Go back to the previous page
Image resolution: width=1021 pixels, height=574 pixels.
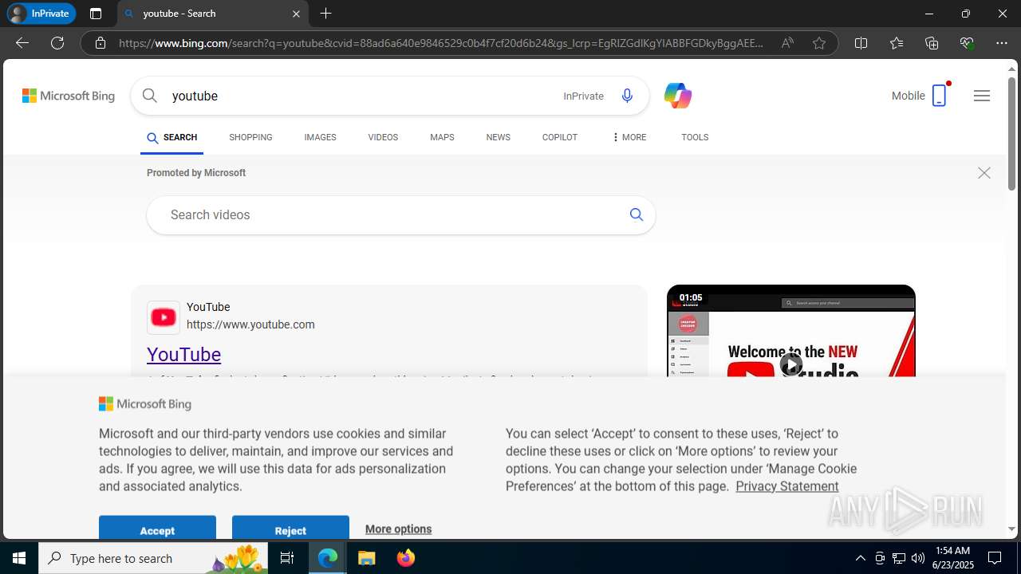(22, 43)
